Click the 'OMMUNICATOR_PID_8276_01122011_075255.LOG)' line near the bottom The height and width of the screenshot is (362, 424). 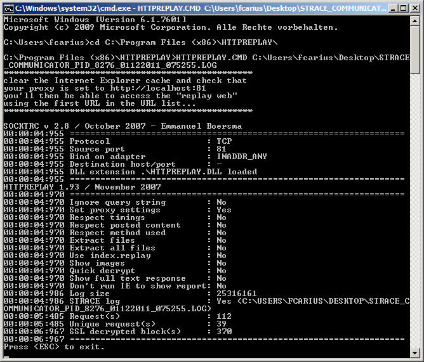pos(107,309)
